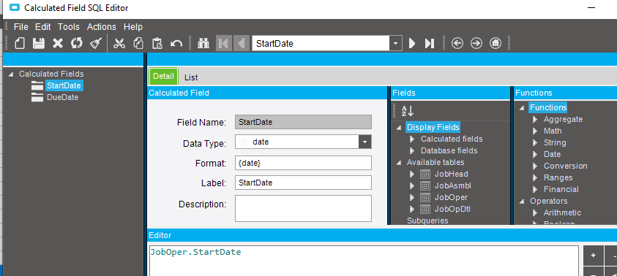Expand the Aggregate functions group

point(535,119)
